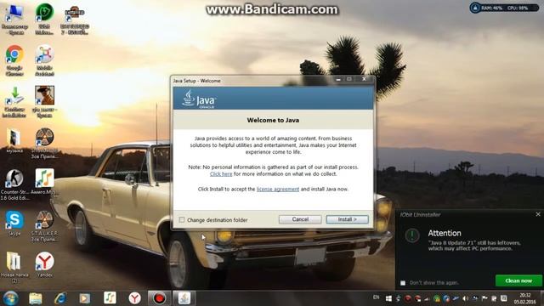Open the man-with-hat photo shortcut
544x306 pixels.
[44, 102]
